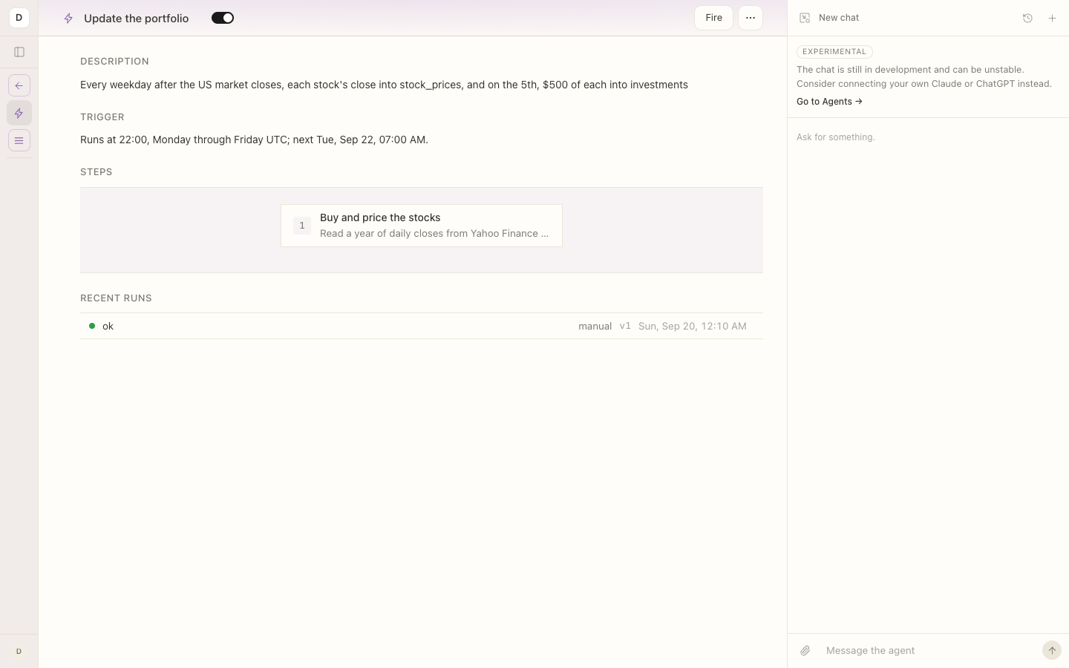
Task: Start a new chat with plus icon
Action: pos(1052,18)
